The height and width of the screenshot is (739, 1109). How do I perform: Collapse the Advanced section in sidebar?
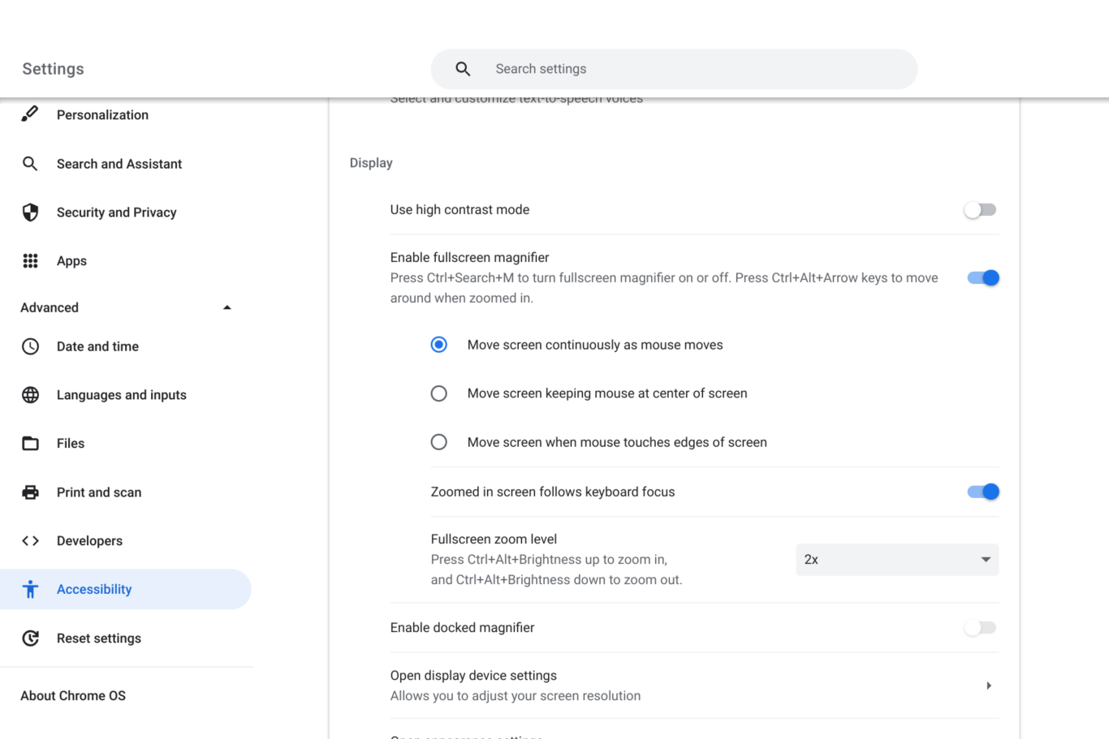coord(227,307)
